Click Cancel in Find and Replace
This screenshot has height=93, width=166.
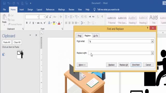[148, 65]
